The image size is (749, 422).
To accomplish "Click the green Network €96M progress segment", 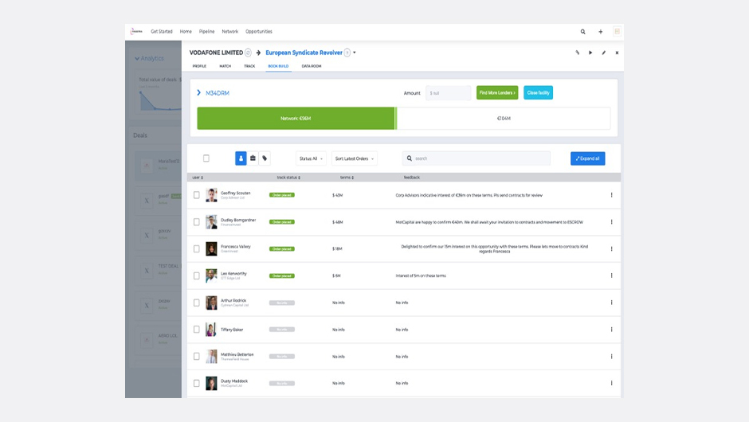I will click(296, 119).
